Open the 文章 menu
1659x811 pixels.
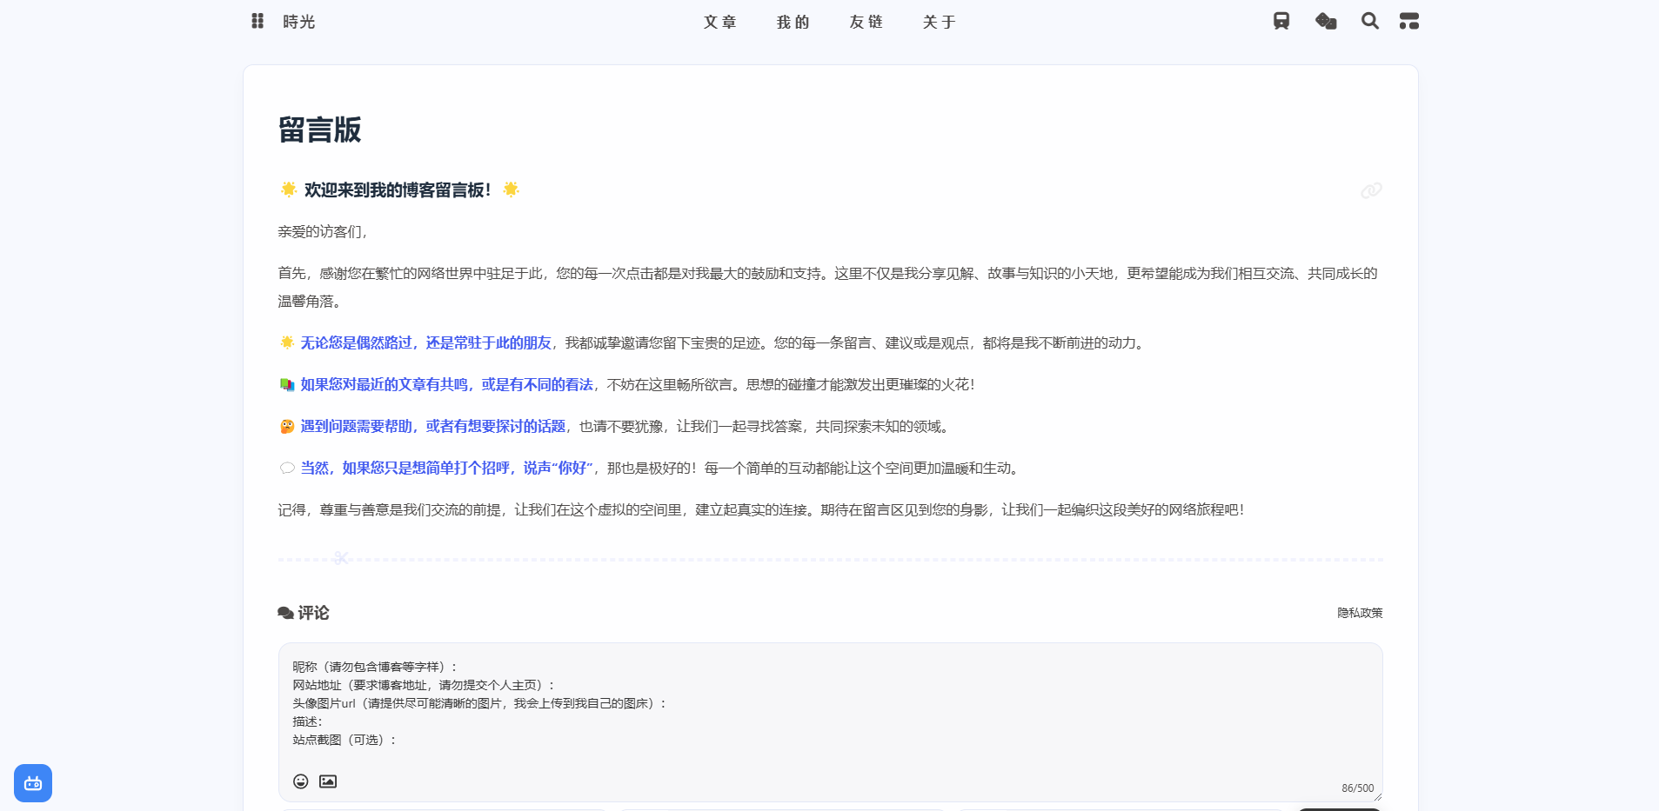[720, 22]
